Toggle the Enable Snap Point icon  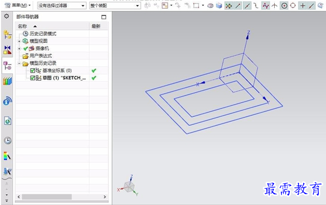pos(229,6)
